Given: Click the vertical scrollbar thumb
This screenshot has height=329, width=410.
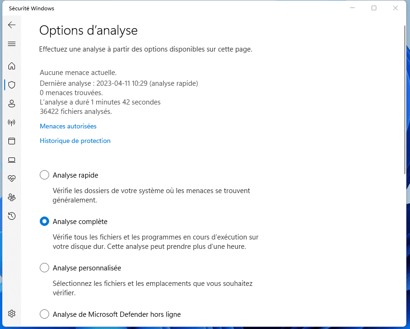Looking at the screenshot, I should click(x=404, y=98).
